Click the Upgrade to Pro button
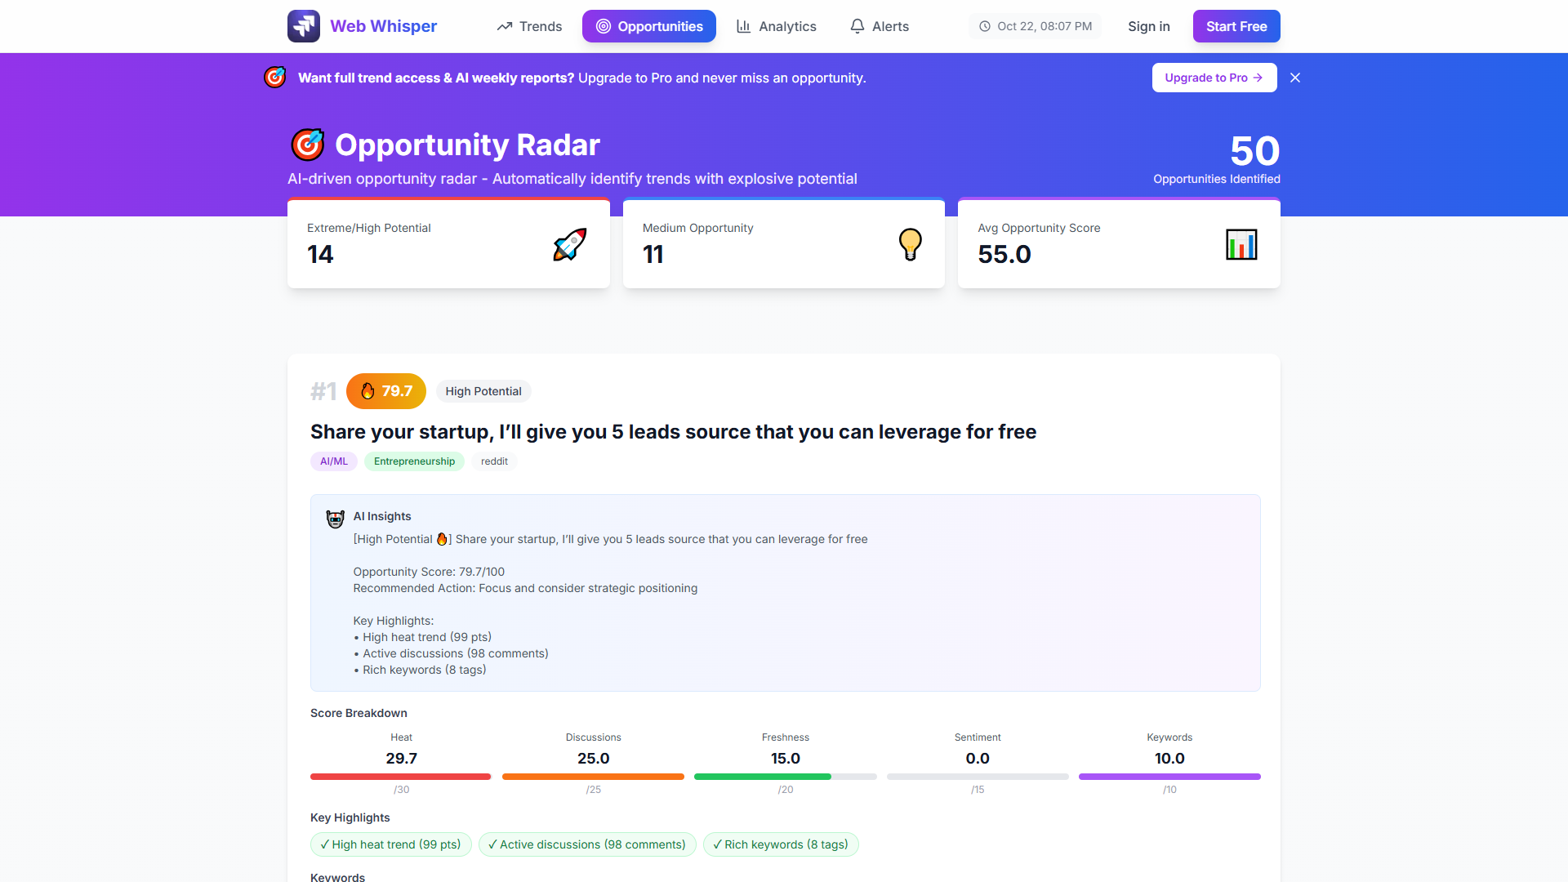 pyautogui.click(x=1214, y=78)
